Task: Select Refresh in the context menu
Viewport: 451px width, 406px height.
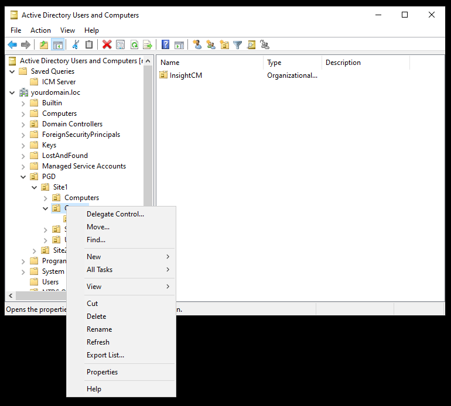Action: point(121,342)
